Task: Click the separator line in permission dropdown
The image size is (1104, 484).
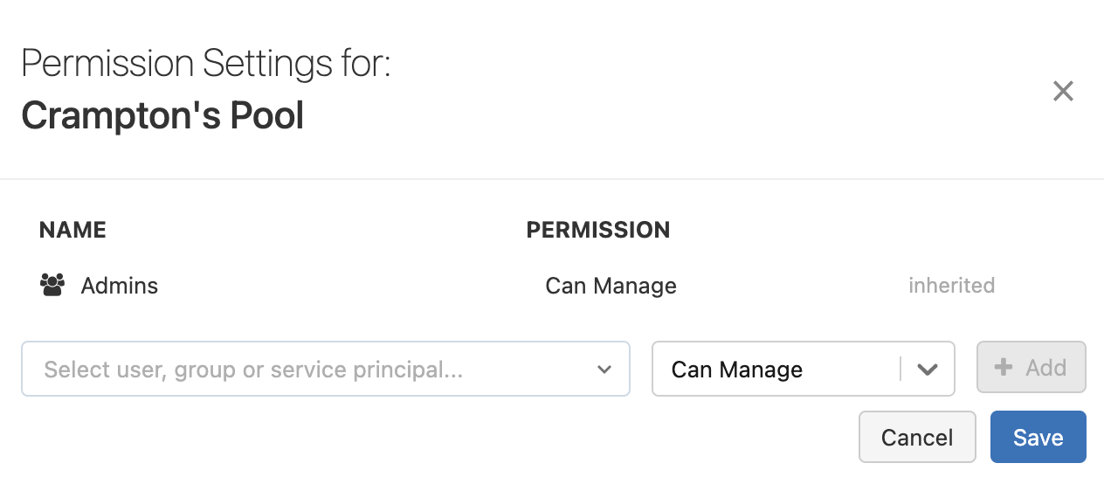Action: [x=900, y=370]
